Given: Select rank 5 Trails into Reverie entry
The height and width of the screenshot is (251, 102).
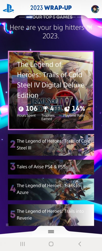Looking at the screenshot, I should (51, 215).
